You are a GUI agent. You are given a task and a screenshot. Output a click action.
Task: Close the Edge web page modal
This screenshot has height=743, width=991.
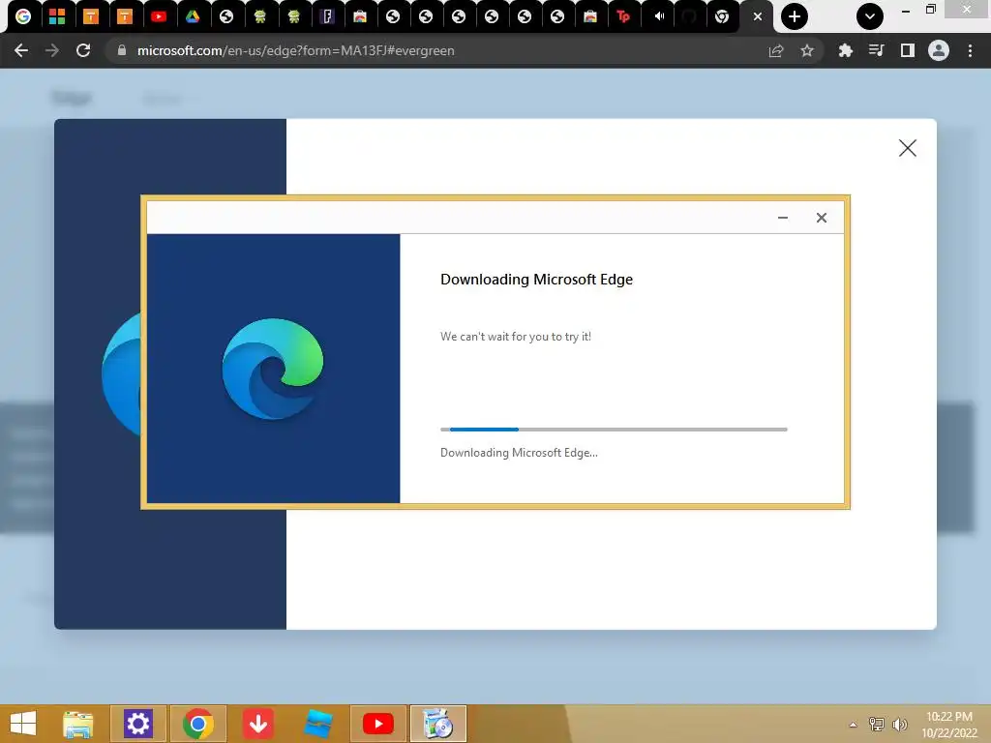pyautogui.click(x=908, y=148)
